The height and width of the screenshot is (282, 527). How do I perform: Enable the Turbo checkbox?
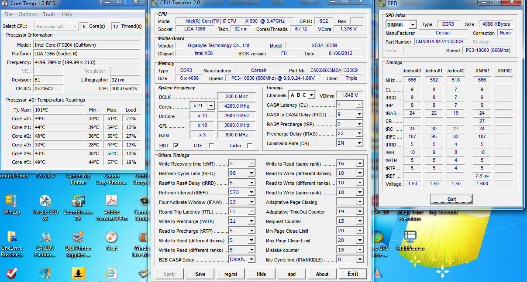[x=250, y=146]
